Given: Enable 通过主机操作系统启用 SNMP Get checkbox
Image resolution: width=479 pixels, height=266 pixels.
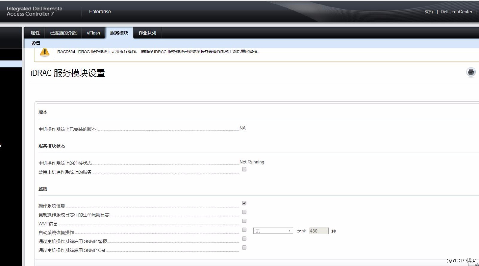Looking at the screenshot, I should (x=244, y=247).
